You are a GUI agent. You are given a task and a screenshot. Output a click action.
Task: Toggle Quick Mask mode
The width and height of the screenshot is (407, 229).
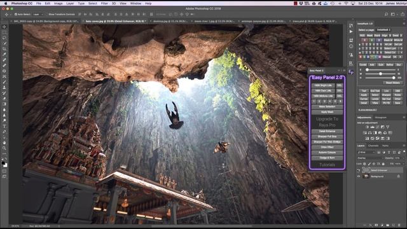point(4,171)
